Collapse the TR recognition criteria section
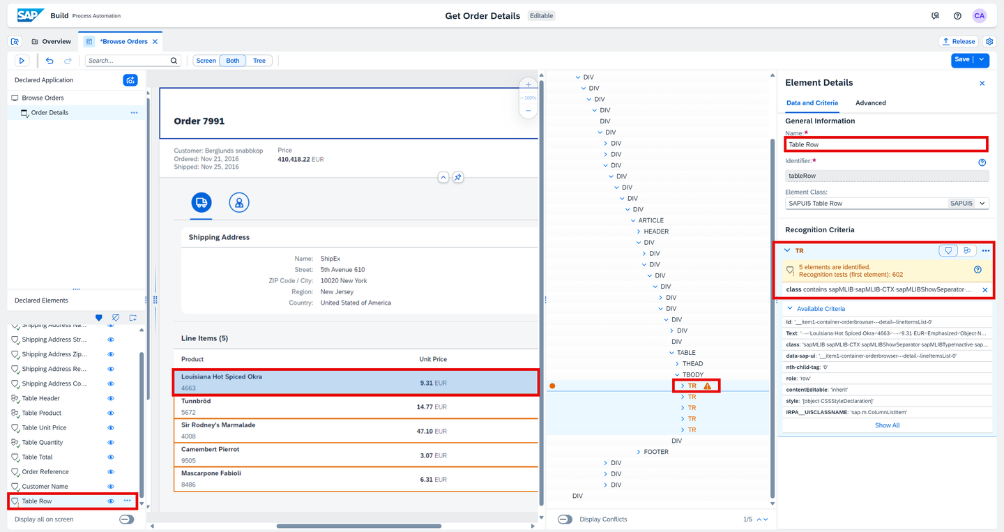This screenshot has width=1004, height=532. click(788, 250)
